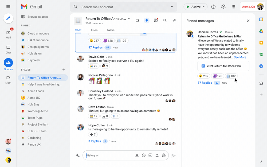
Task: Open Google Tasks from the right sidebar
Action: [x=261, y=66]
